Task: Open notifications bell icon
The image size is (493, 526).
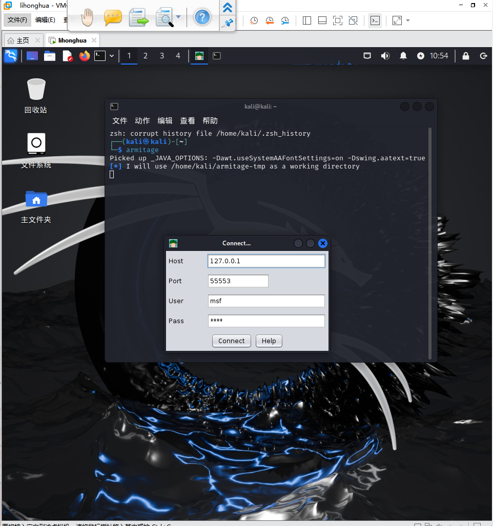Action: click(403, 56)
